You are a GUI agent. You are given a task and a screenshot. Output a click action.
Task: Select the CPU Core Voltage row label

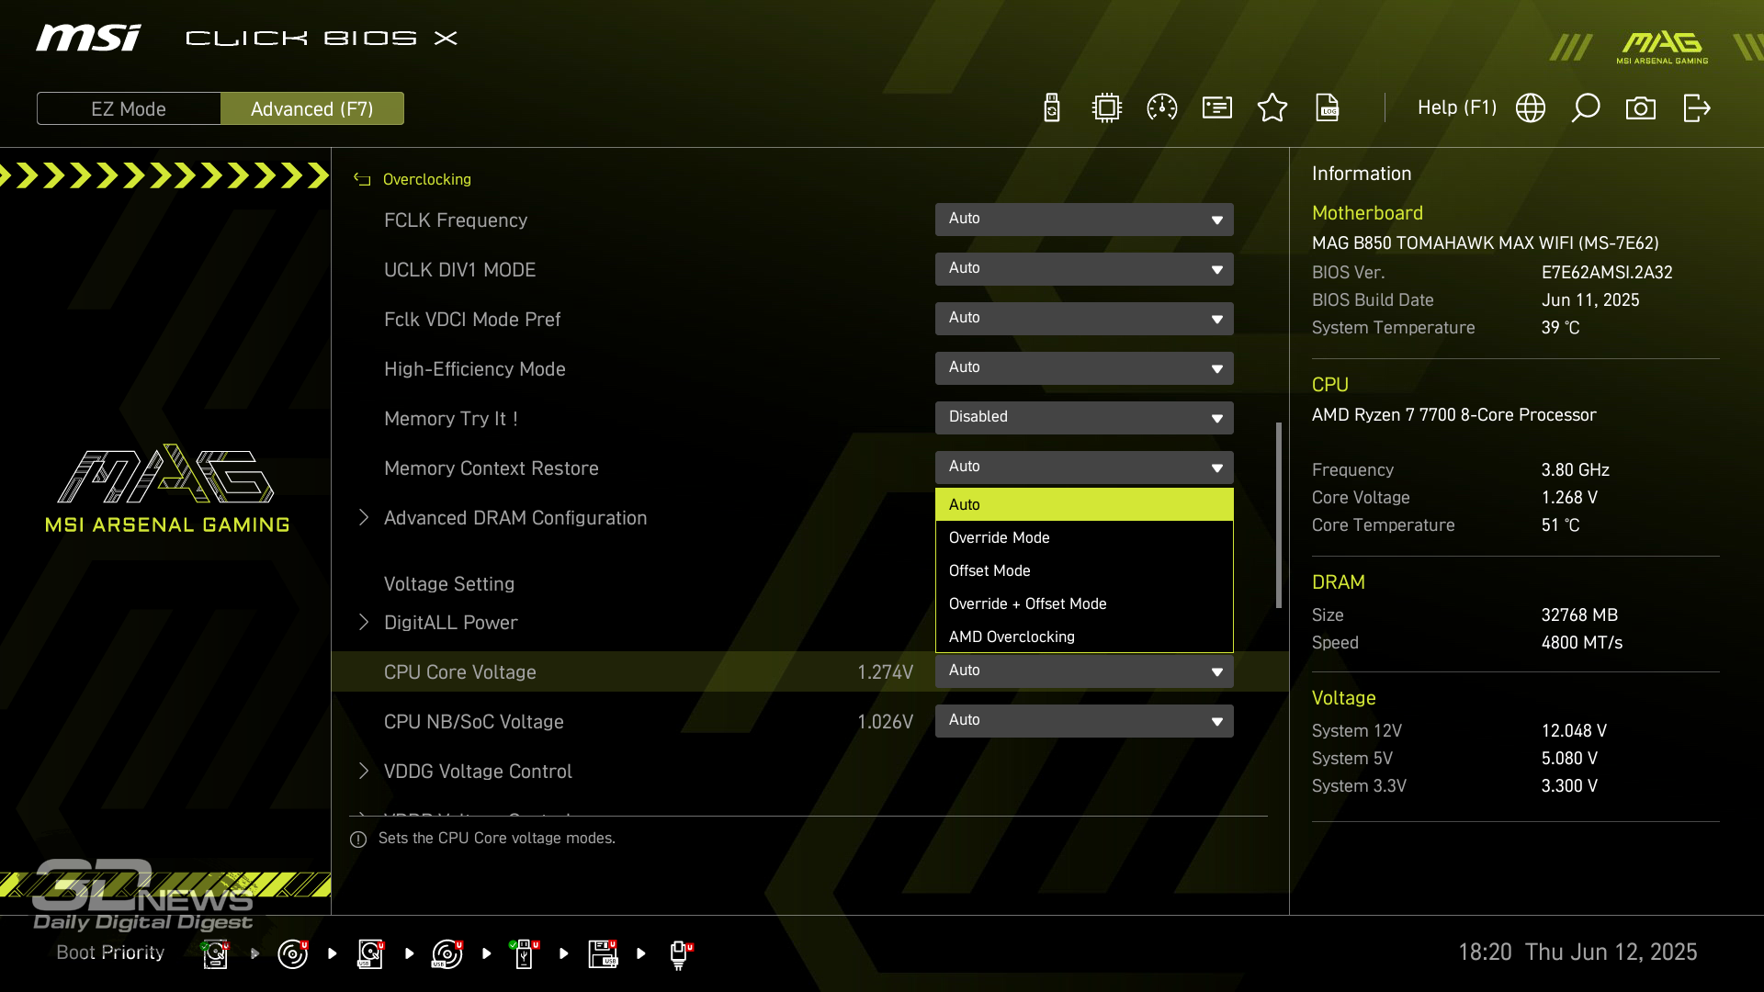[x=459, y=672]
